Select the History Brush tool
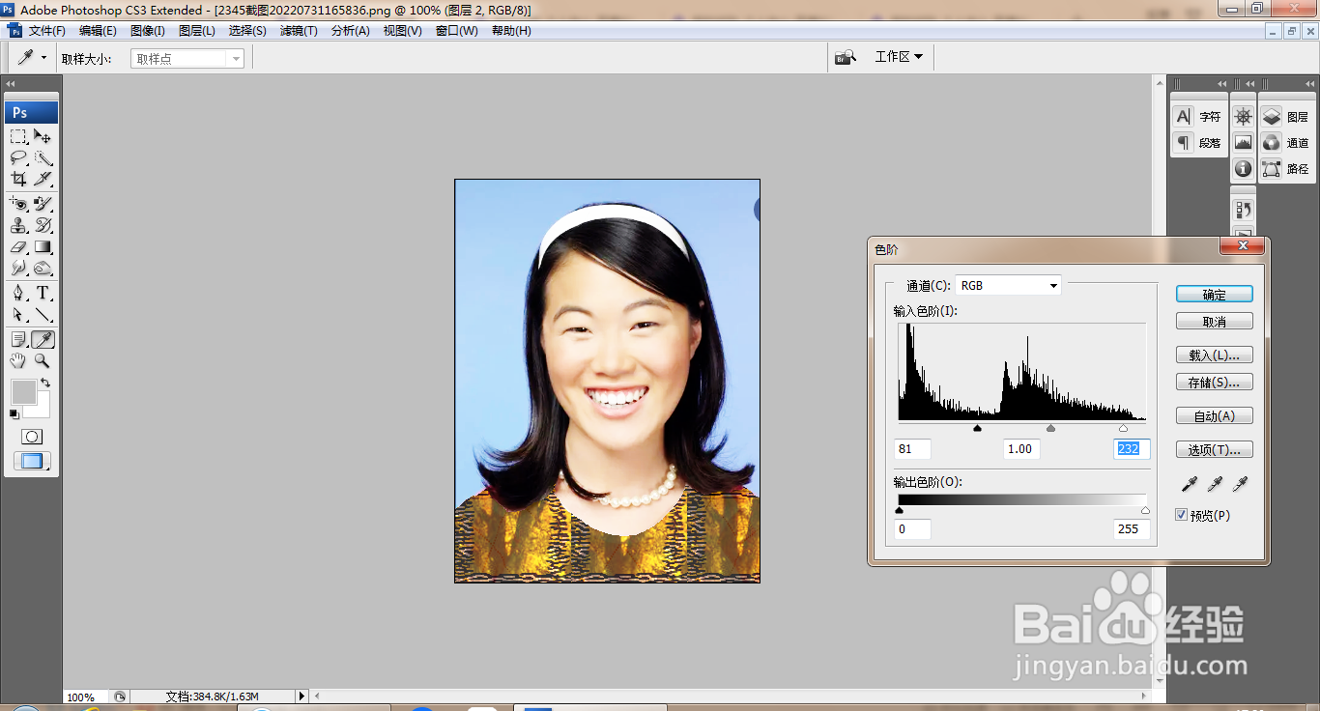 tap(43, 225)
